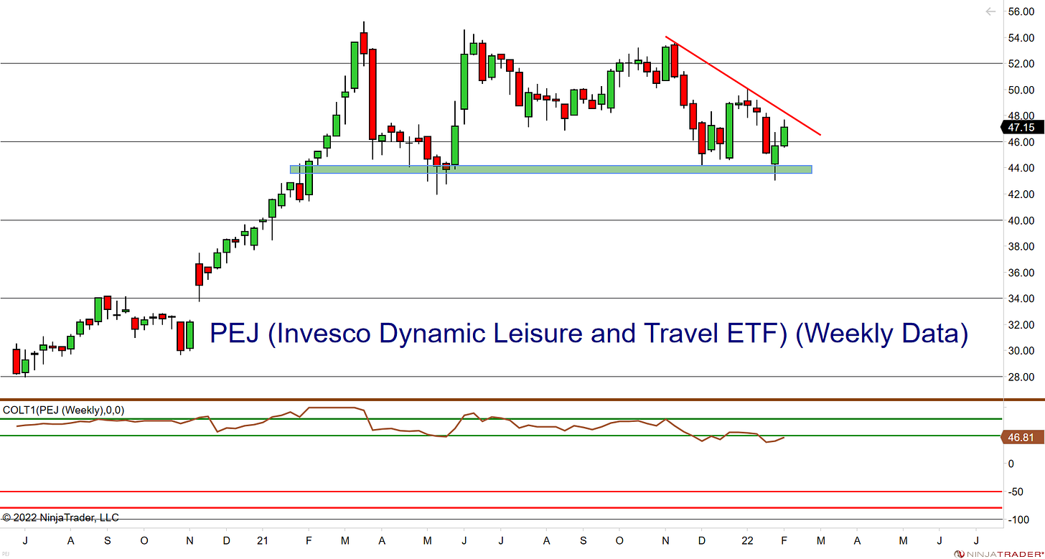Screen dimensions: 1045x559
Task: Select the green support zone rectangle
Action: [550, 169]
